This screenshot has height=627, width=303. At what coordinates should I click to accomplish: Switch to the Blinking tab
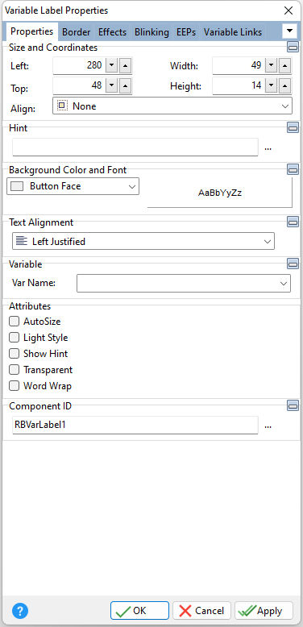[x=151, y=32]
